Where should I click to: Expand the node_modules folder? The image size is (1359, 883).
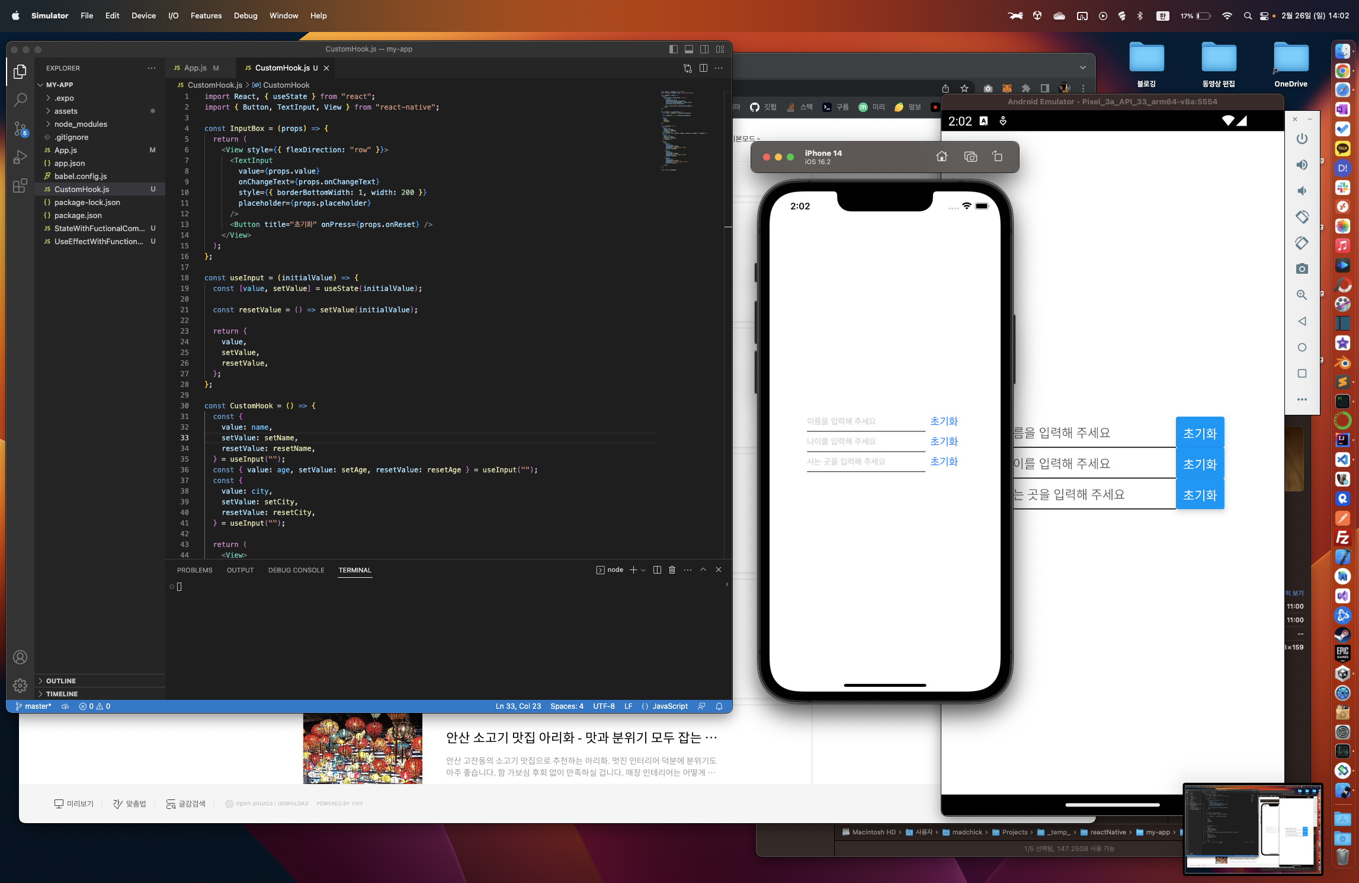pyautogui.click(x=81, y=124)
